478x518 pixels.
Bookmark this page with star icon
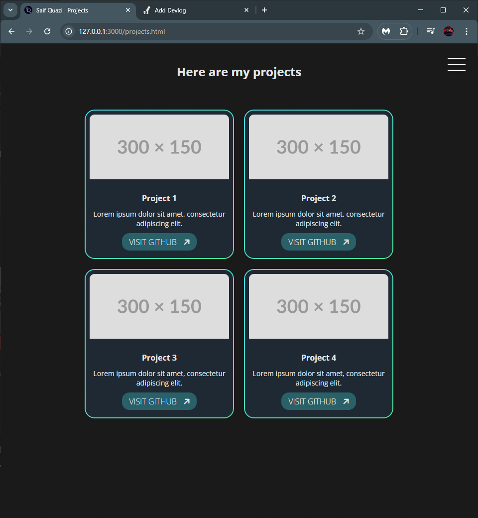coord(361,31)
